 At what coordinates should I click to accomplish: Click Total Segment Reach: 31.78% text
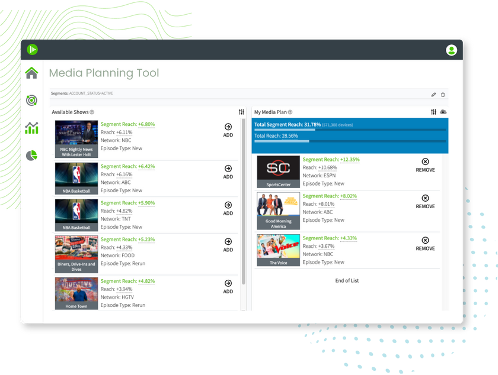coord(288,125)
